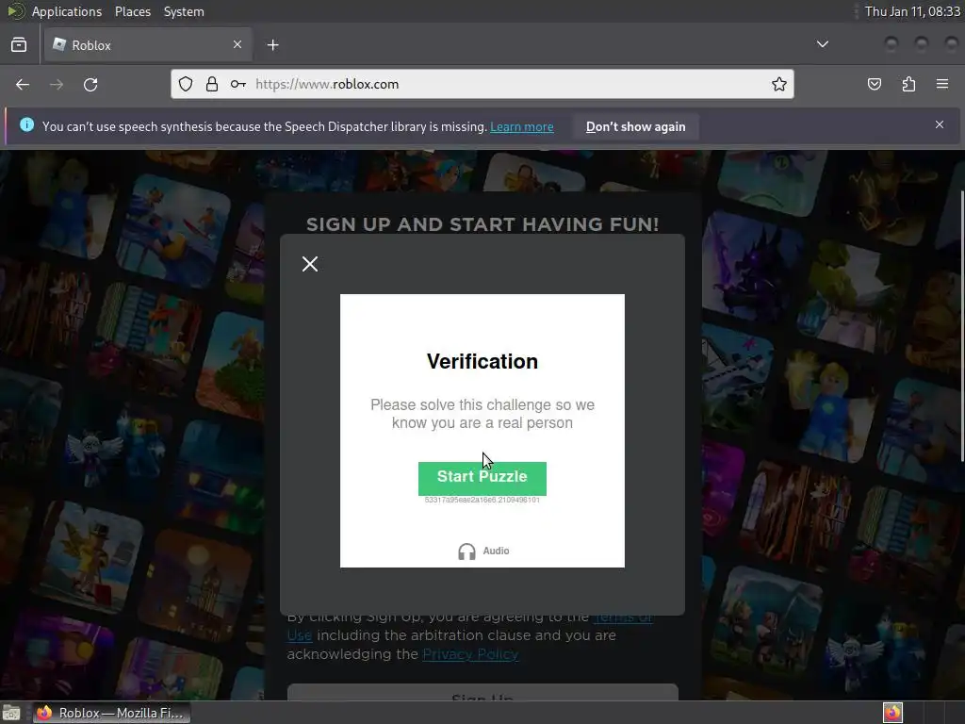
Task: Open the Privacy Policy link
Action: click(x=470, y=654)
